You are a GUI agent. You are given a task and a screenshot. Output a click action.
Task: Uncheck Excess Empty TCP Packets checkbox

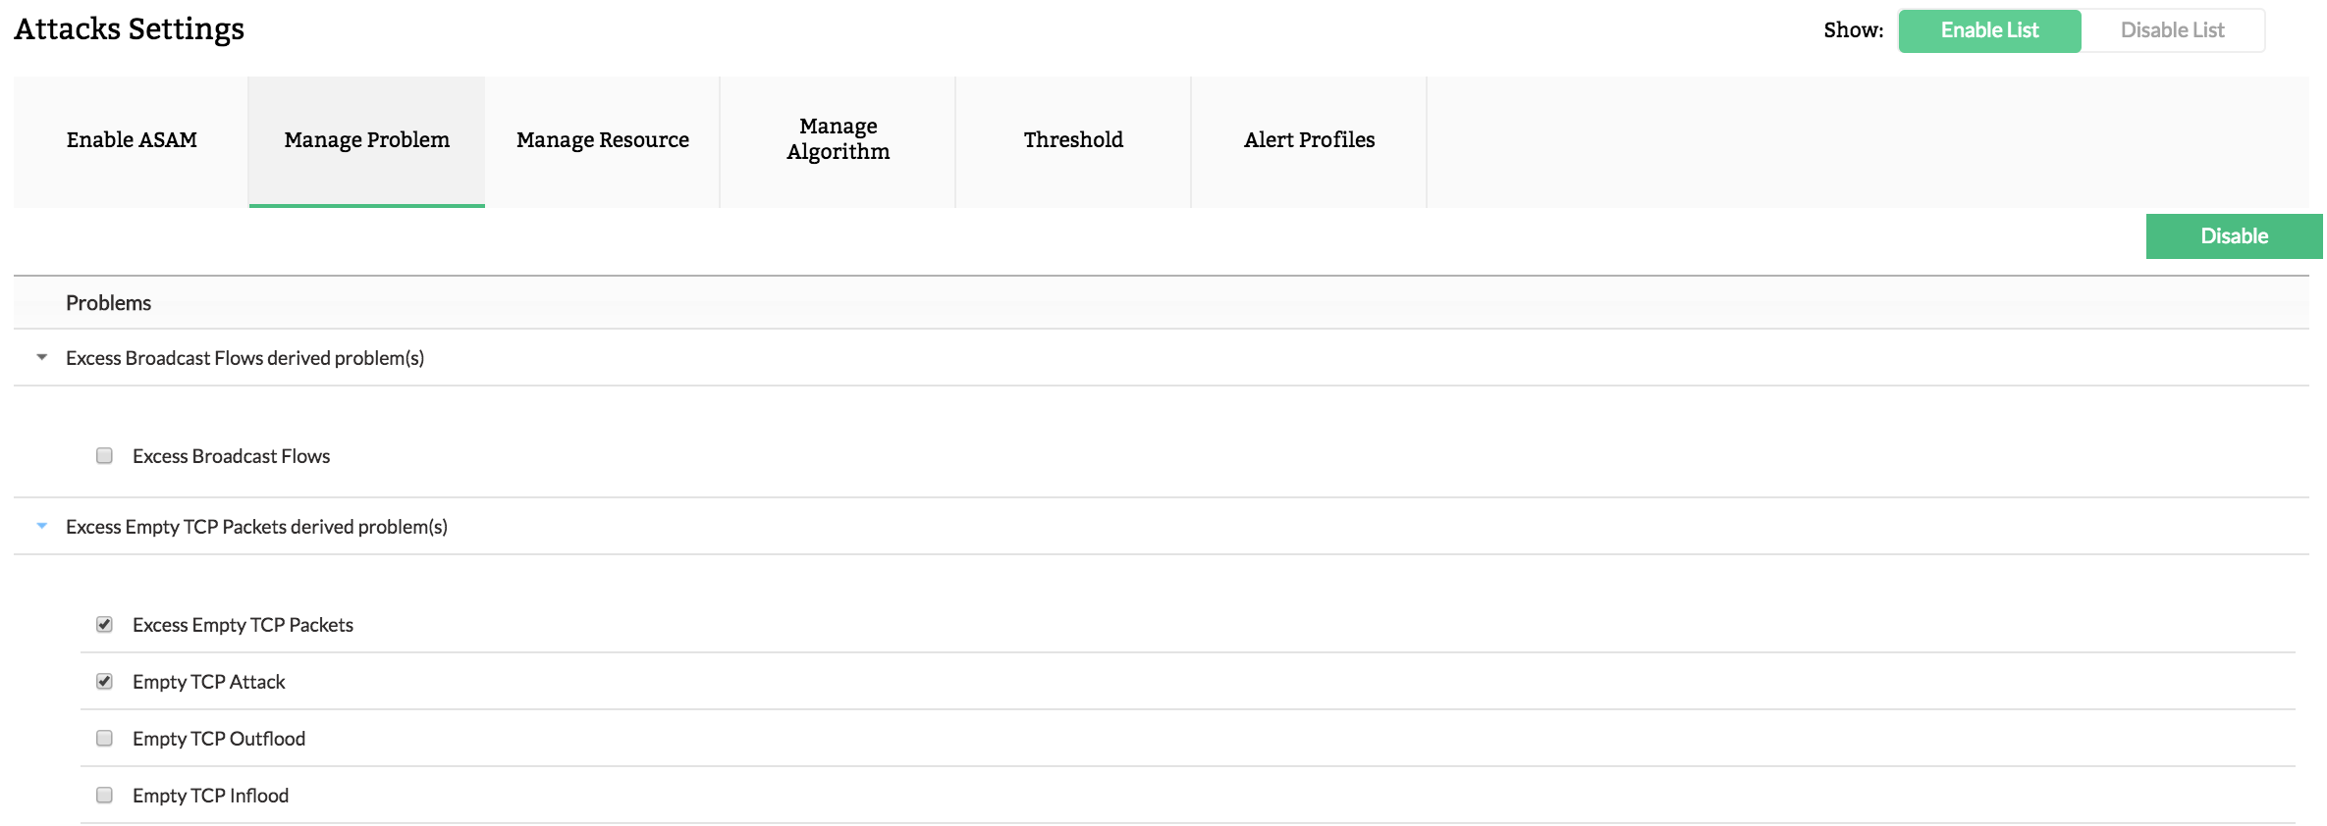point(104,625)
